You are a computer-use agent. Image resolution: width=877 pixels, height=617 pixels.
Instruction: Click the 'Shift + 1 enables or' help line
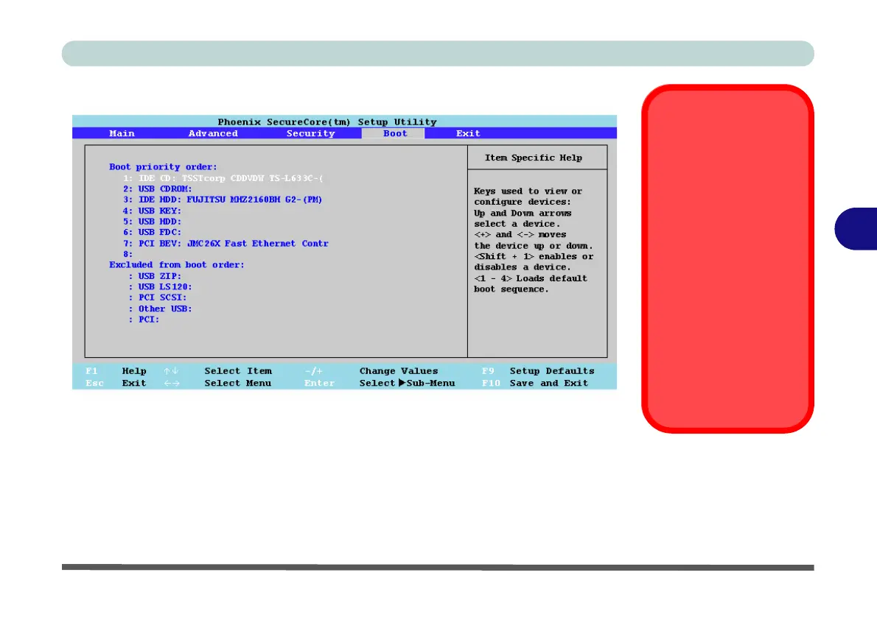click(534, 256)
